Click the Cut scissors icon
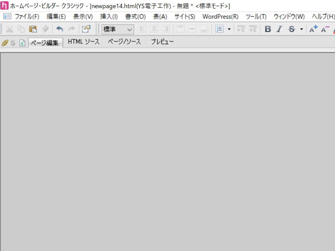 click(x=10, y=29)
